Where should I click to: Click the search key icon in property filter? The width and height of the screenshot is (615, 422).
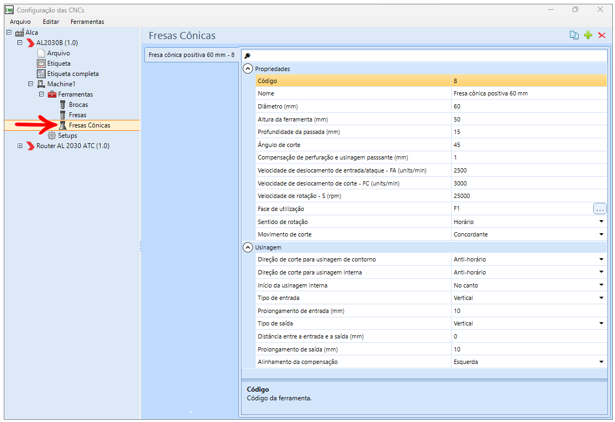(247, 56)
